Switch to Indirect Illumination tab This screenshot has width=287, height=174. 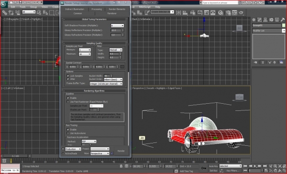pyautogui.click(x=75, y=9)
